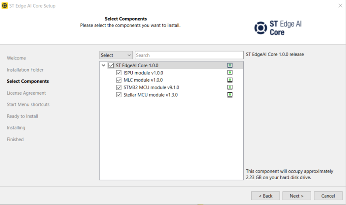Screen dimensions: 346x205
Task: Click install icon for Stellar MCU module v1.3.0
Action: (x=230, y=95)
